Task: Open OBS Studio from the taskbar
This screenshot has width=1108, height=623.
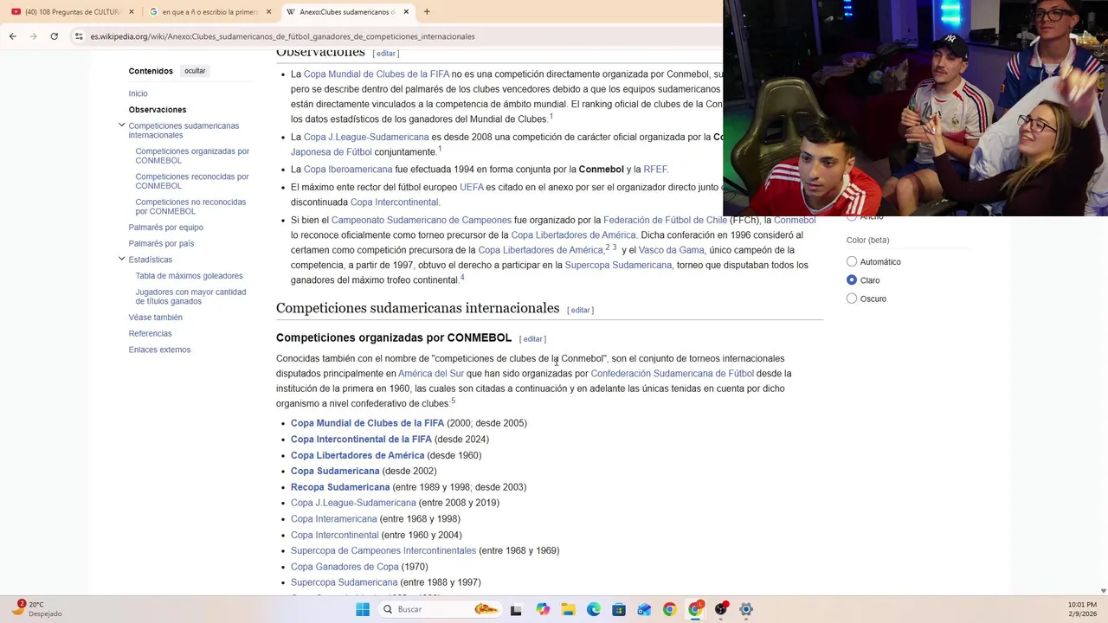Action: pyautogui.click(x=721, y=609)
